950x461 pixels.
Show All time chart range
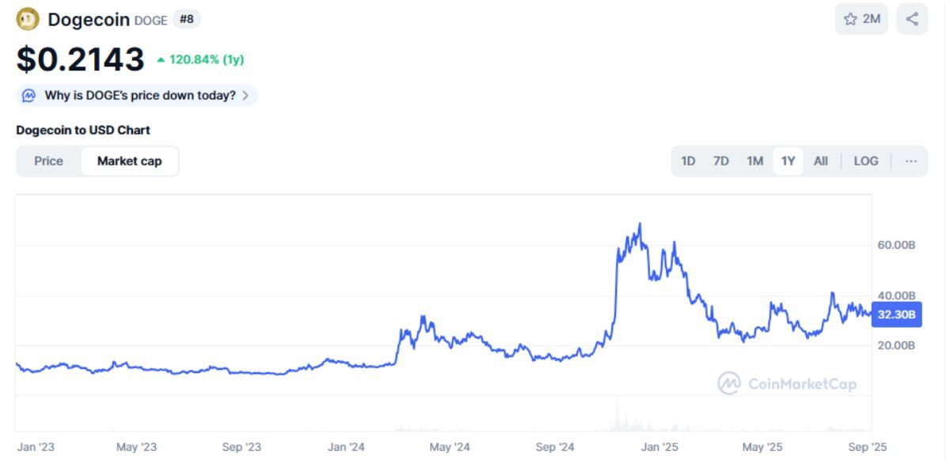coord(821,162)
